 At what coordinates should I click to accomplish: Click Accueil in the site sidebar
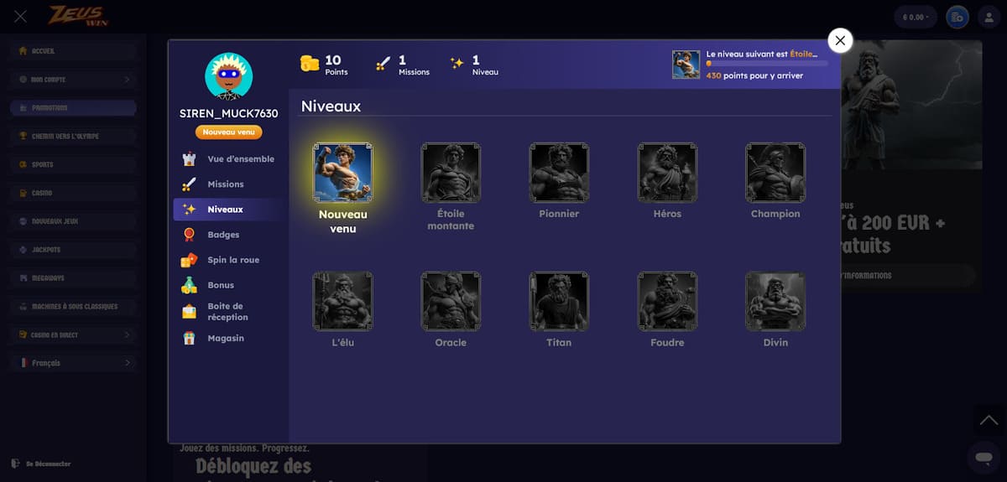(73, 51)
